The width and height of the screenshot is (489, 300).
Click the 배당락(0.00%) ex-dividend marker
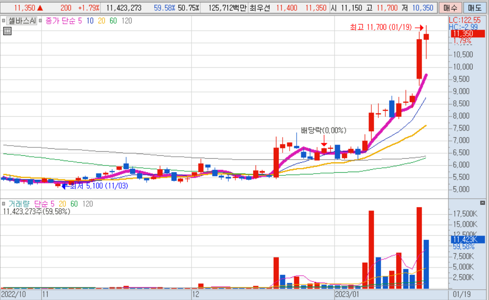323,130
